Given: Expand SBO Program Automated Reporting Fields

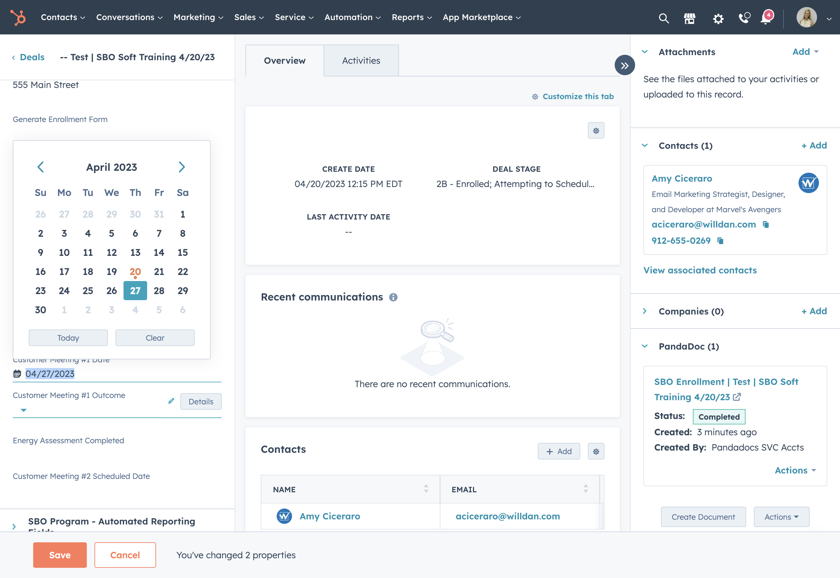Looking at the screenshot, I should pyautogui.click(x=14, y=527).
